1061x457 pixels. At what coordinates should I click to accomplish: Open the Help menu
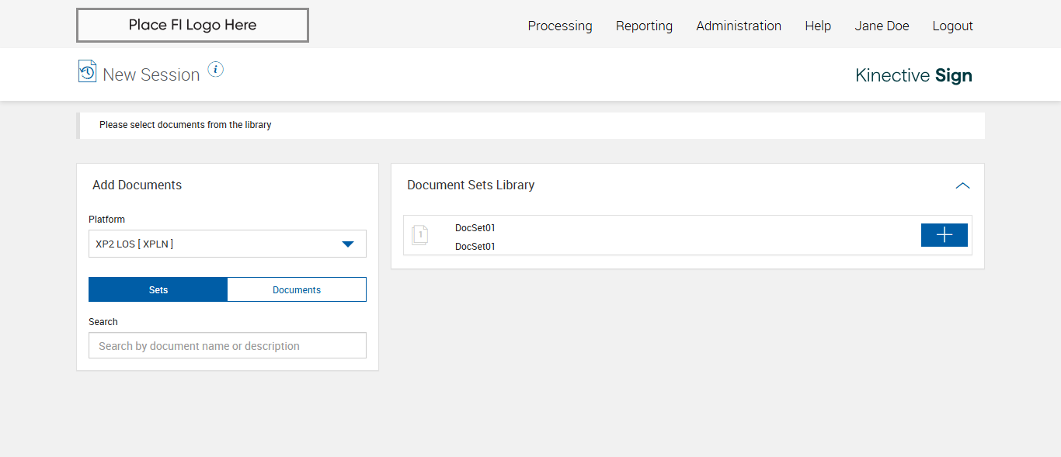pyautogui.click(x=818, y=26)
